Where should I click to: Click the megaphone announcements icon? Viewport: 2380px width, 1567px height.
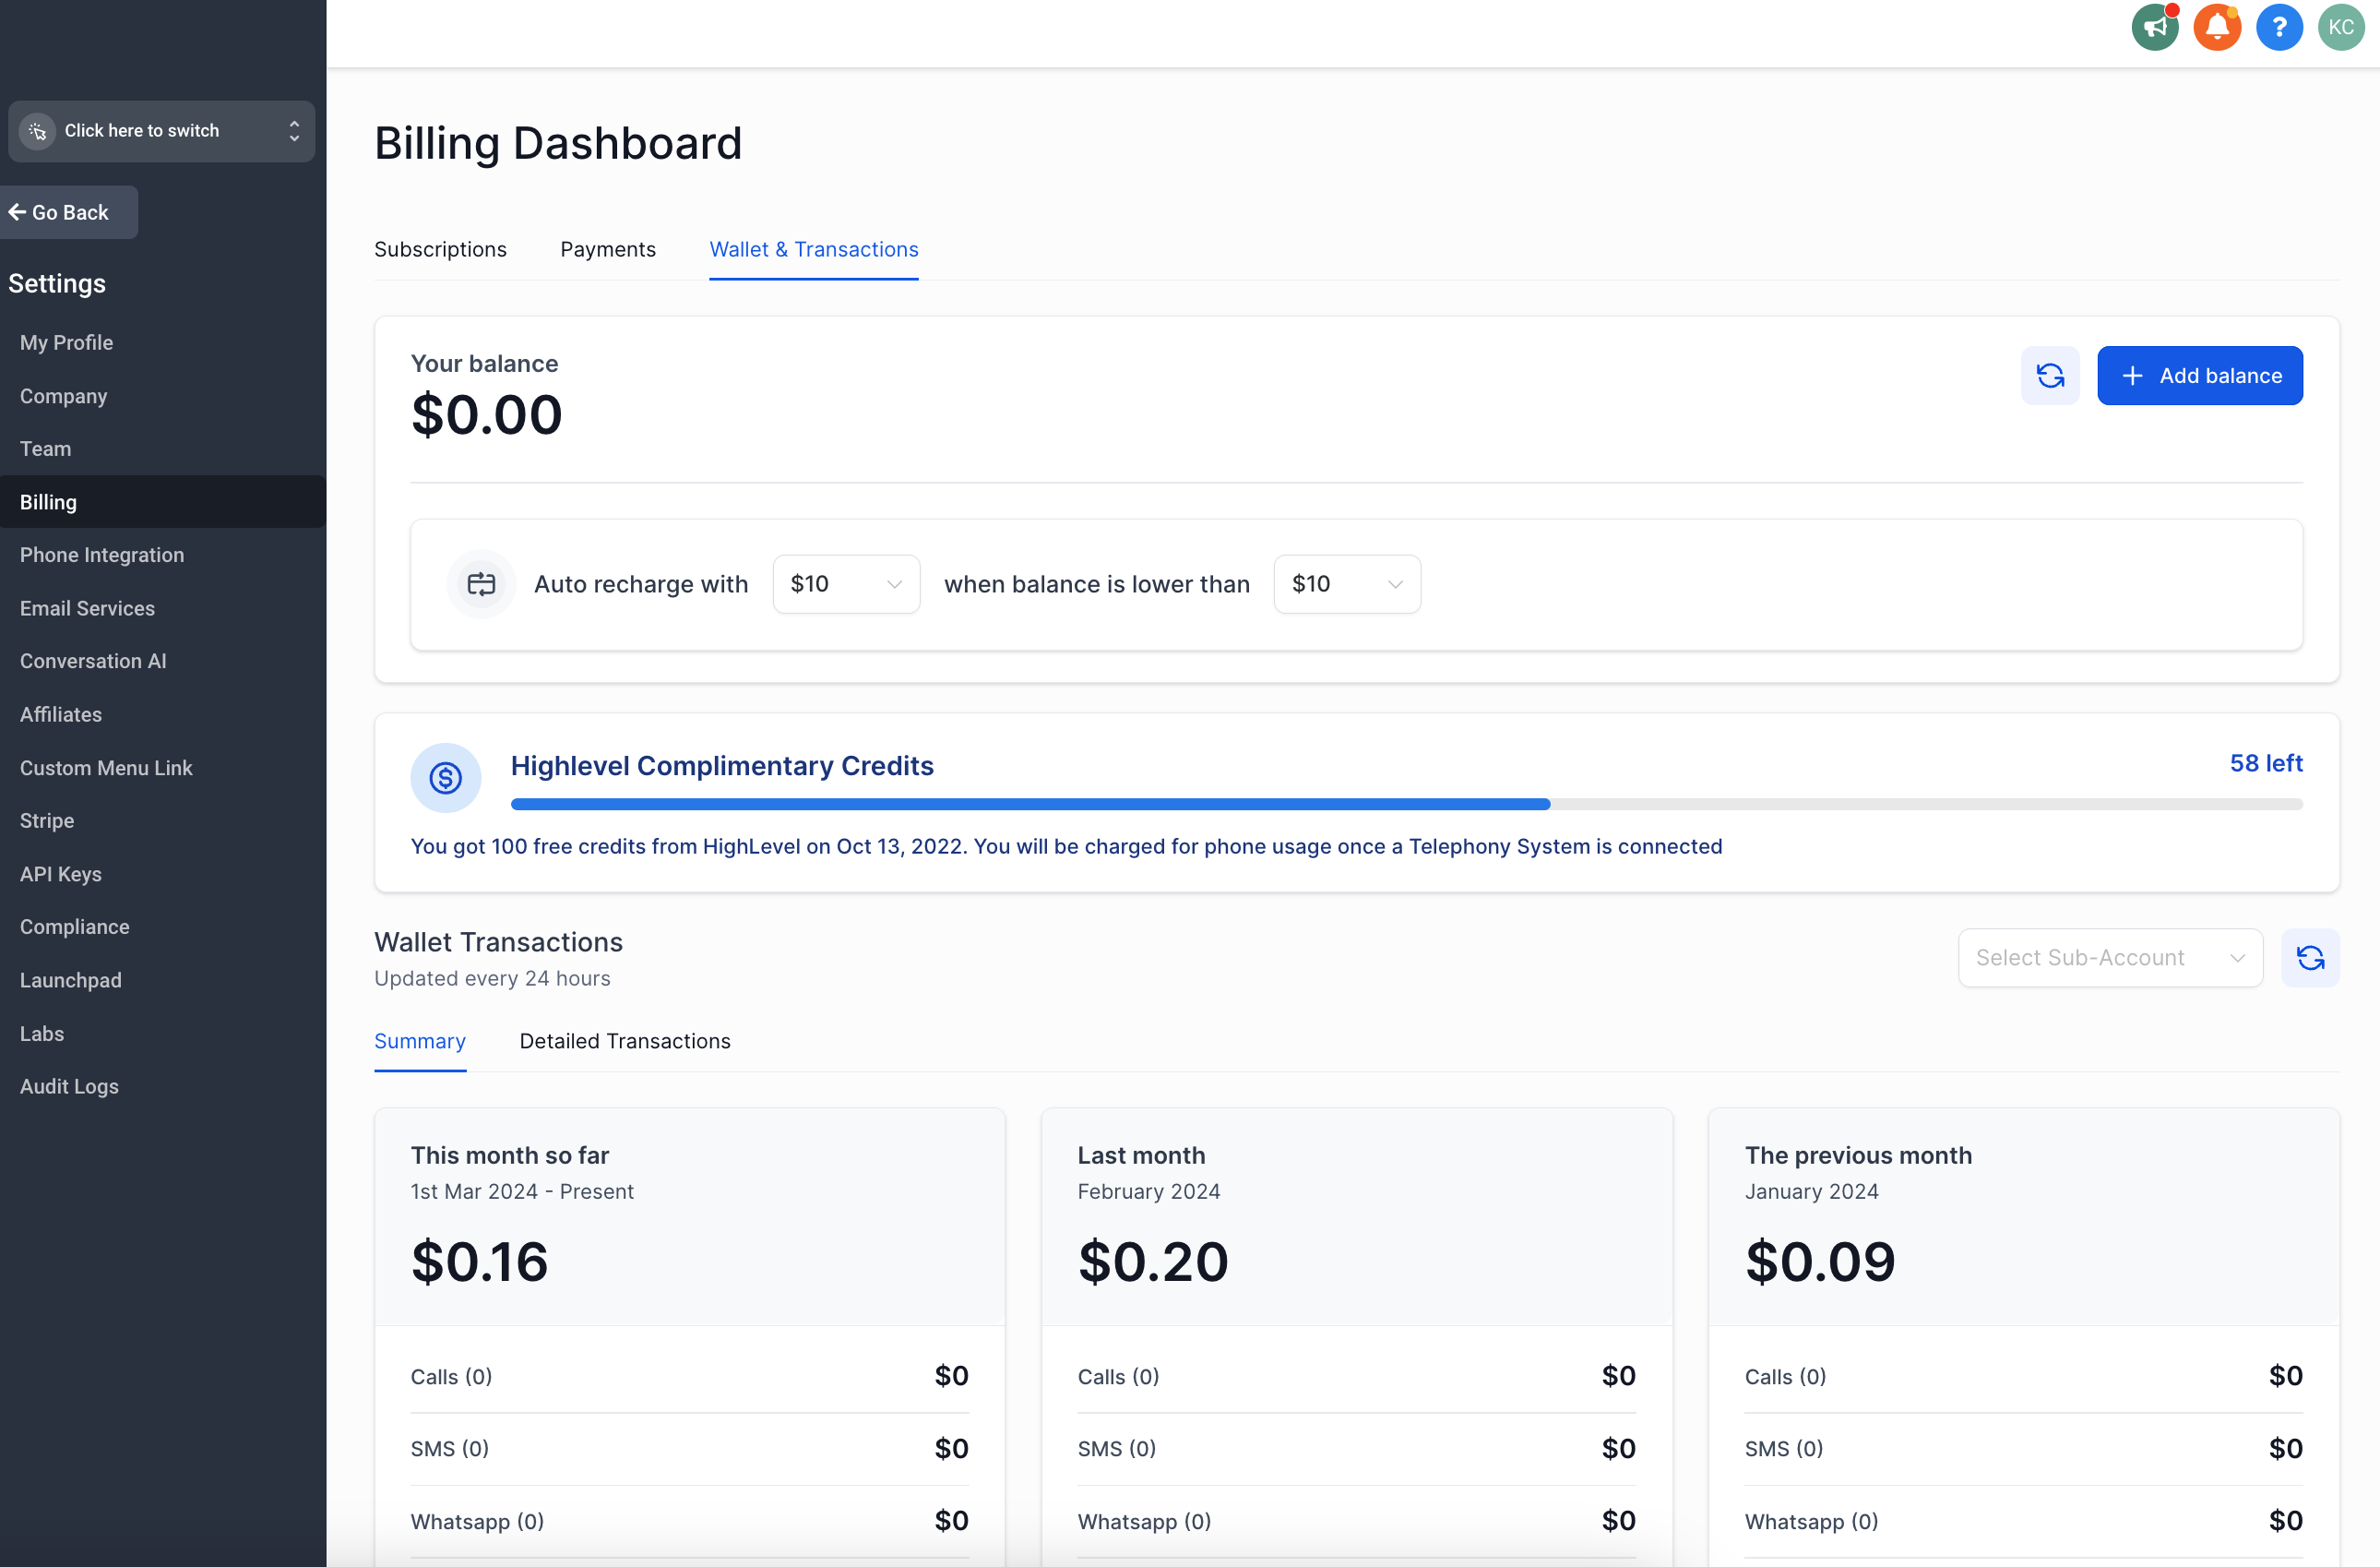(2154, 27)
